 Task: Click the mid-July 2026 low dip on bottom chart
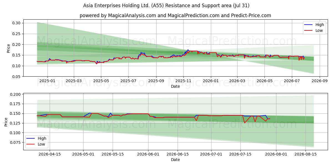244,123
